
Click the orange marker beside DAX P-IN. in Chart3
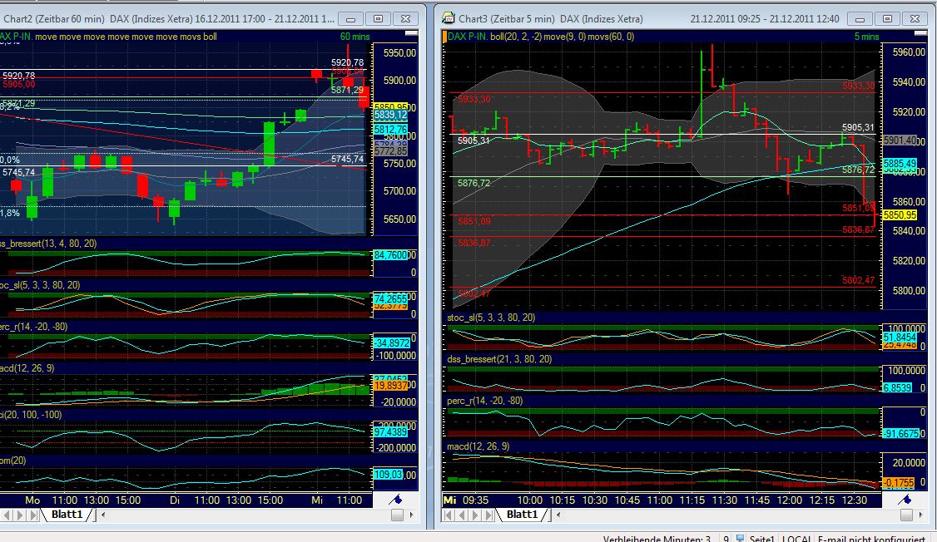coord(444,37)
